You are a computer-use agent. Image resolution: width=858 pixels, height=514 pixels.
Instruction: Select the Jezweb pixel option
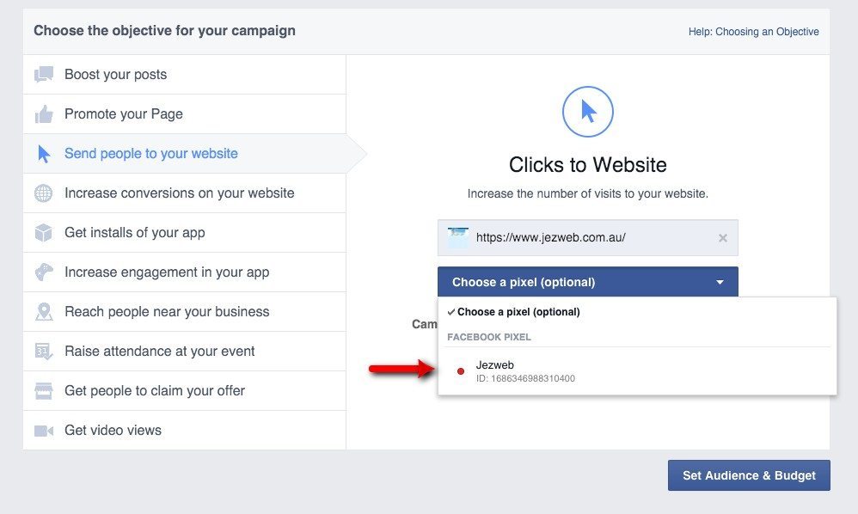click(x=495, y=365)
